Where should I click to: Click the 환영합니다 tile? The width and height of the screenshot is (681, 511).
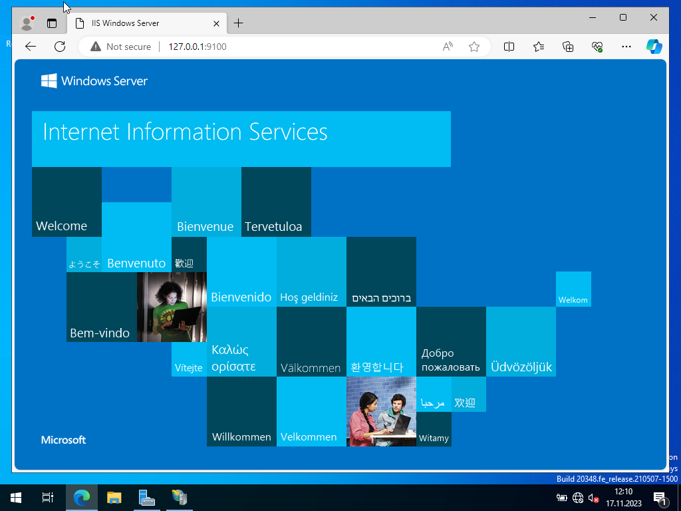[381, 342]
